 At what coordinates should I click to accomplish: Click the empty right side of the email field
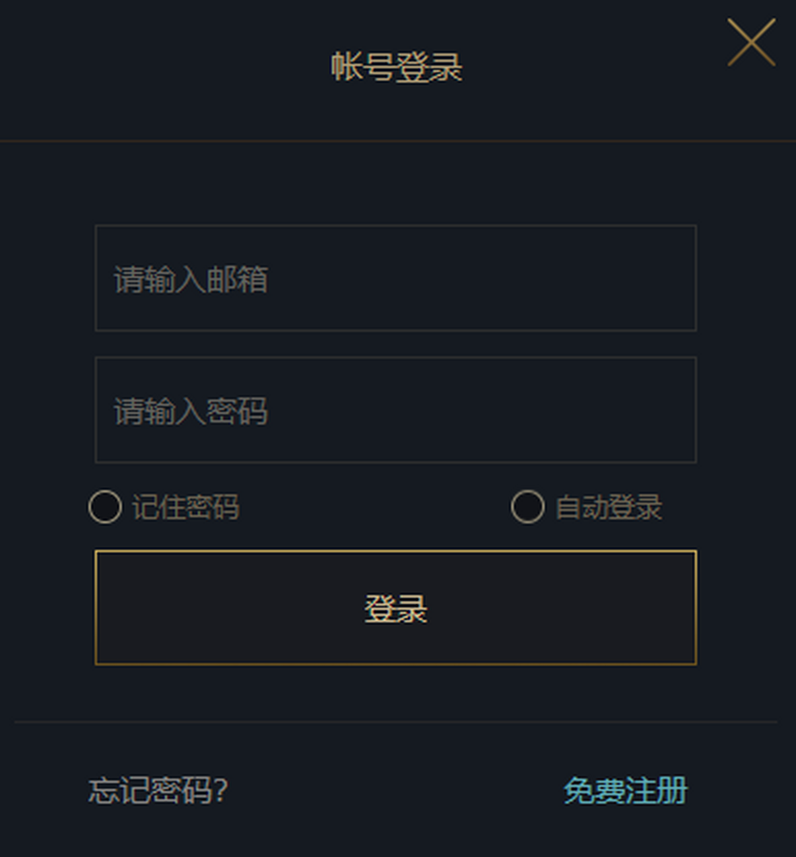597,278
